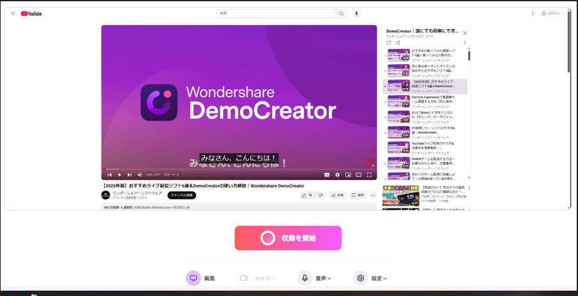Image resolution: width=578 pixels, height=296 pixels.
Task: Switch to miniplayer mode
Action: pos(348,175)
